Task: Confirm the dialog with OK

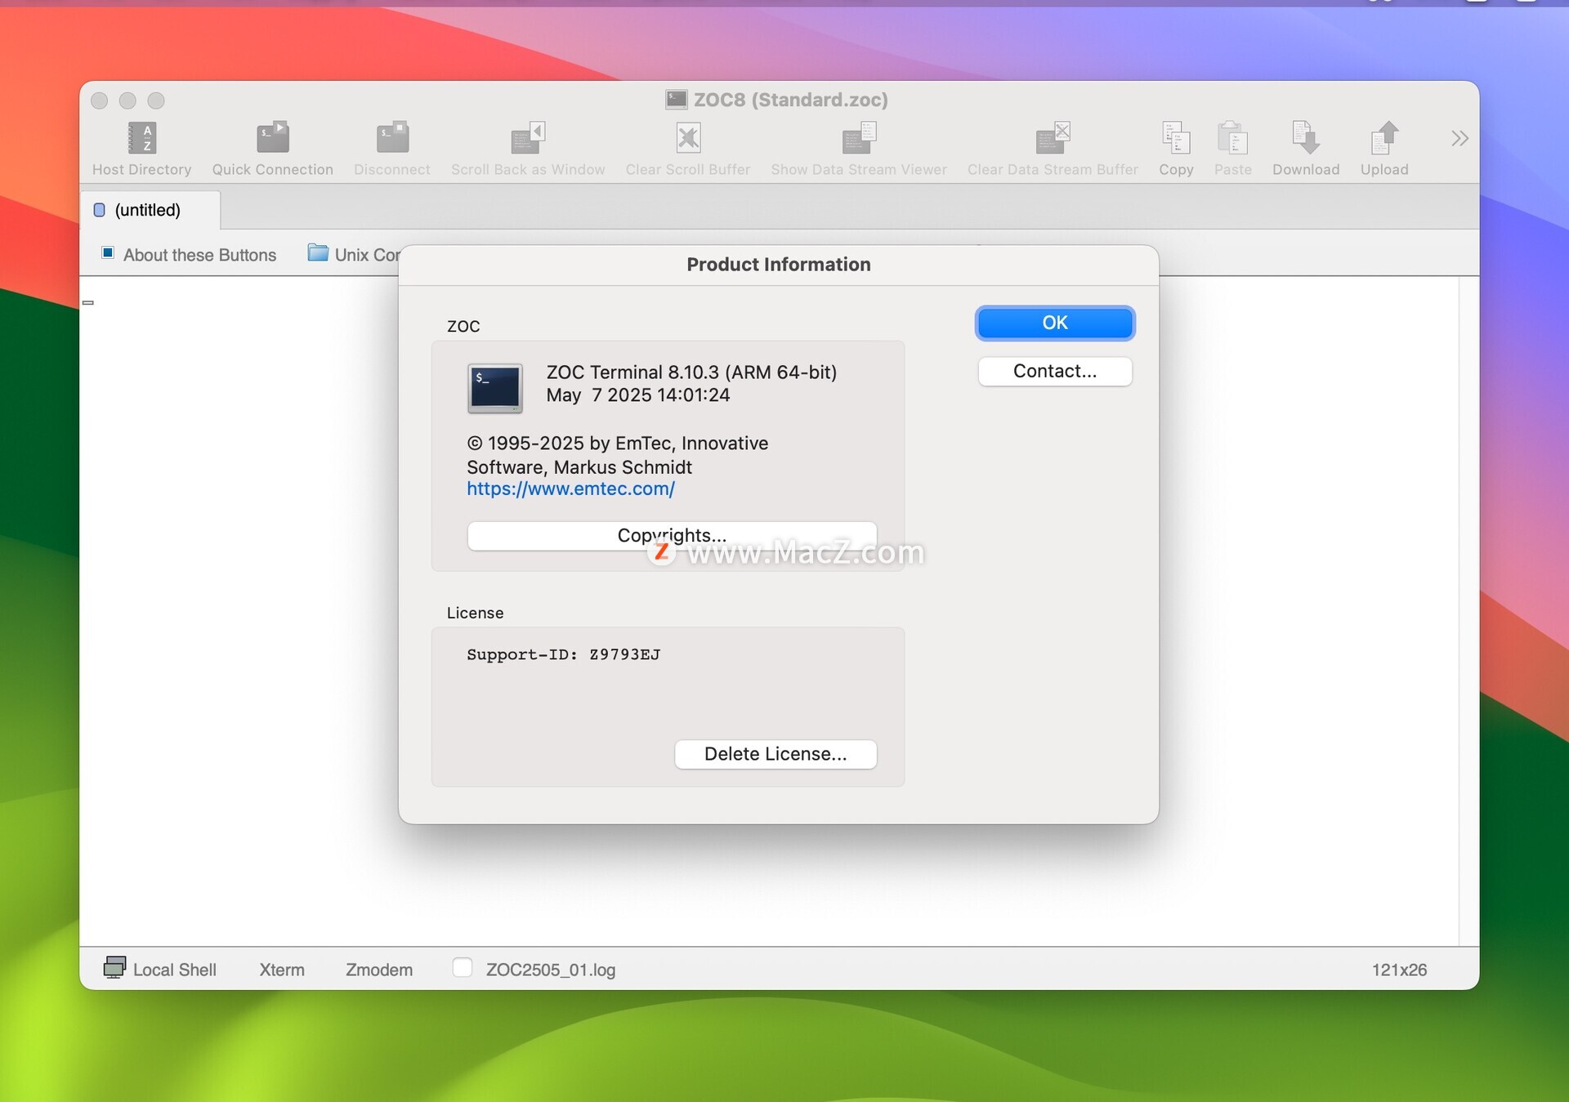Action: (1054, 323)
